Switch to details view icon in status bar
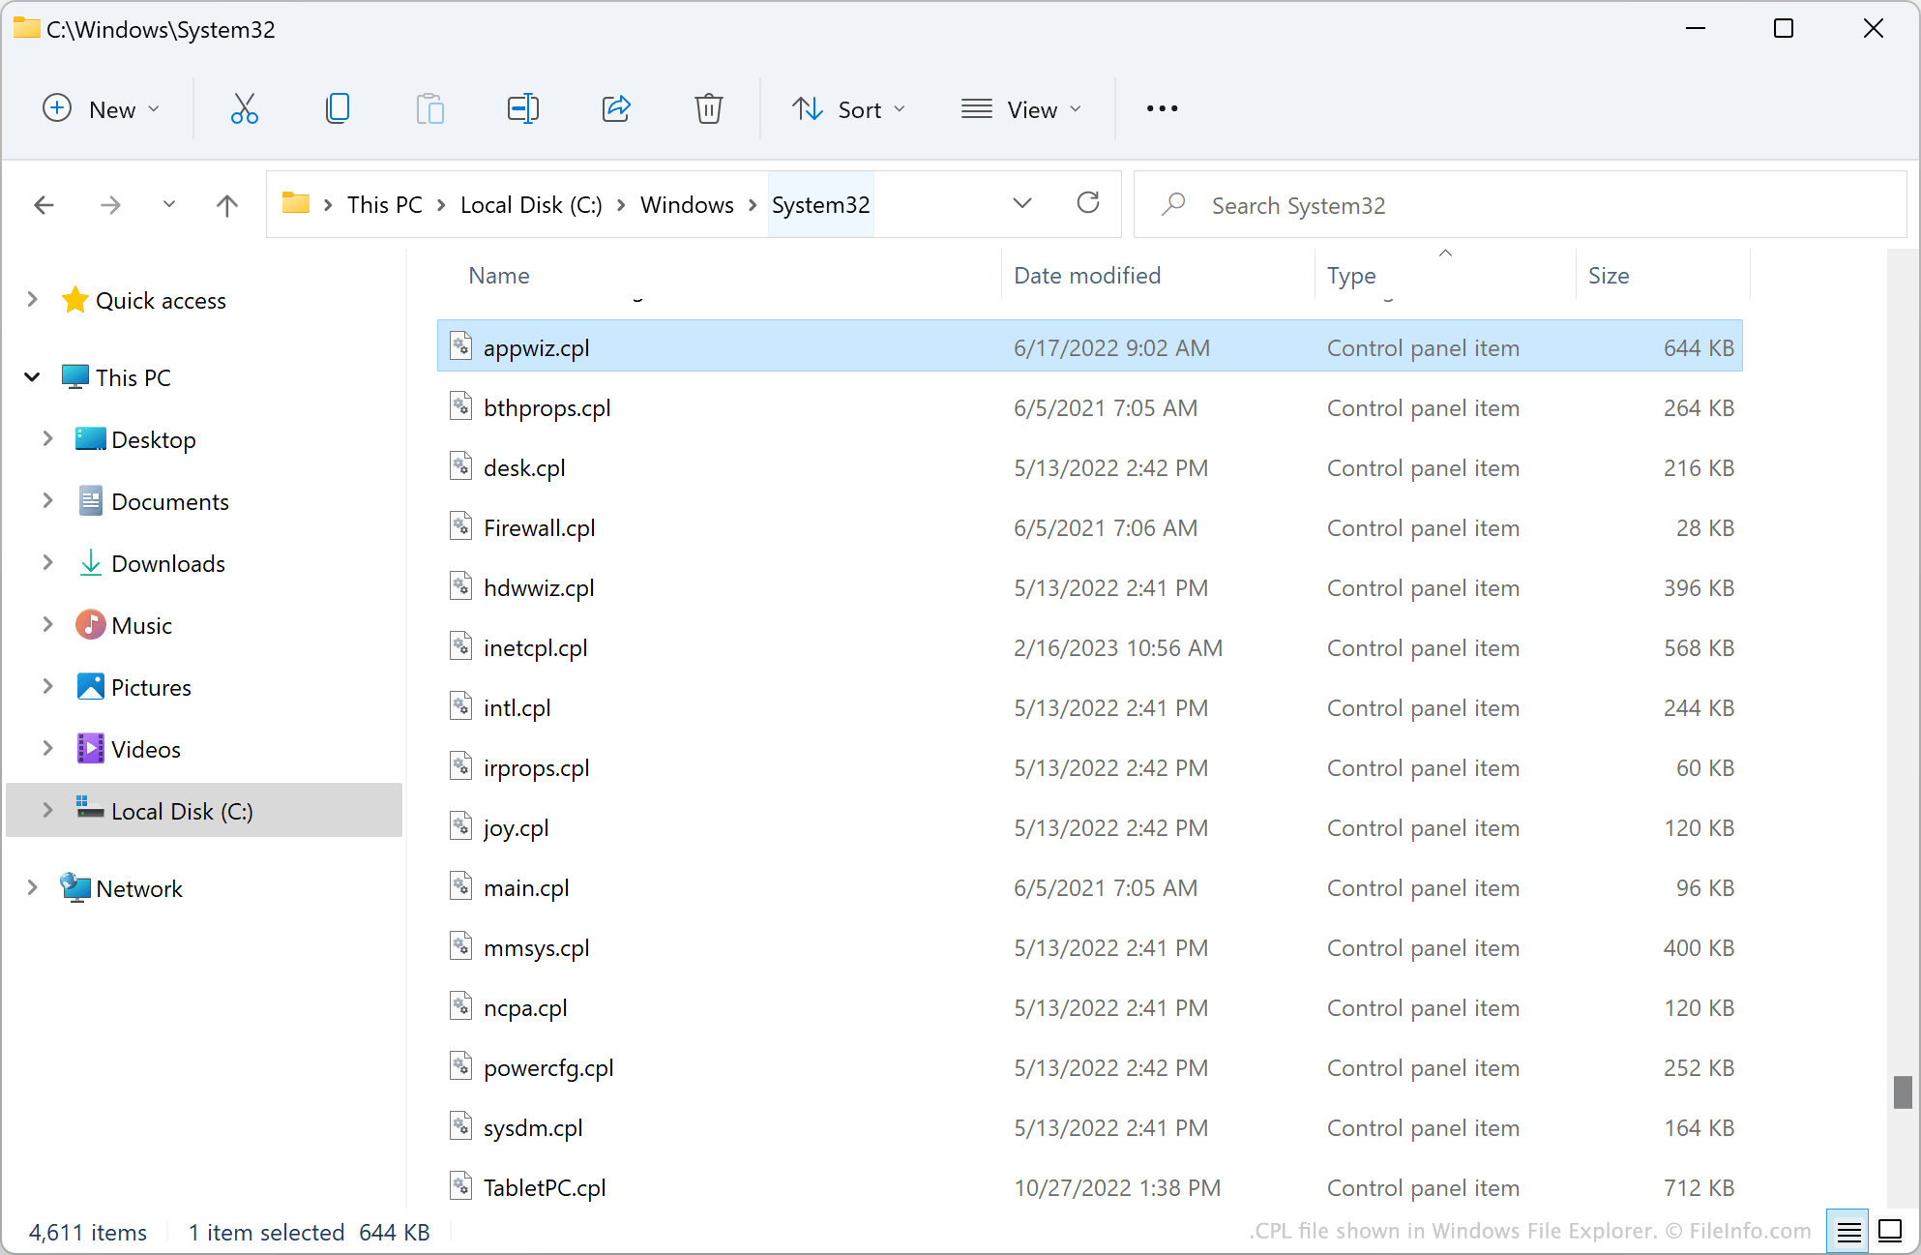This screenshot has height=1255, width=1921. (1848, 1232)
